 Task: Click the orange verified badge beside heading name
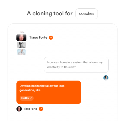pos(51,38)
